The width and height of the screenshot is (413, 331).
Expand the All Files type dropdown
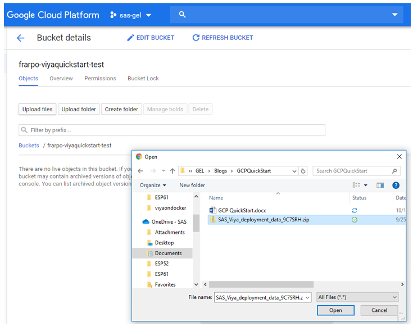pyautogui.click(x=357, y=297)
